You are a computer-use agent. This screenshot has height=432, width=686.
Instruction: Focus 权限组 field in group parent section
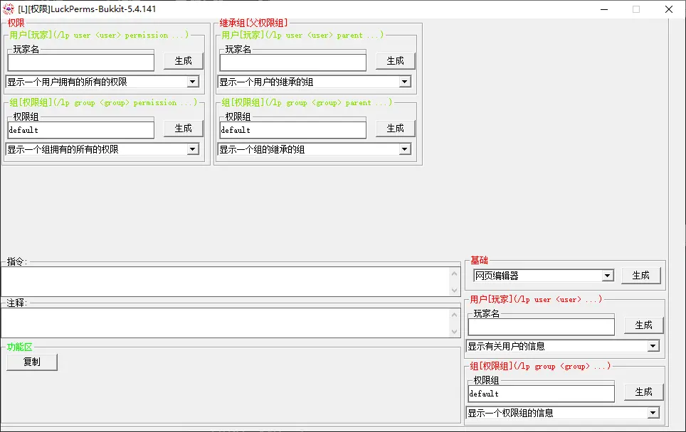click(x=293, y=130)
